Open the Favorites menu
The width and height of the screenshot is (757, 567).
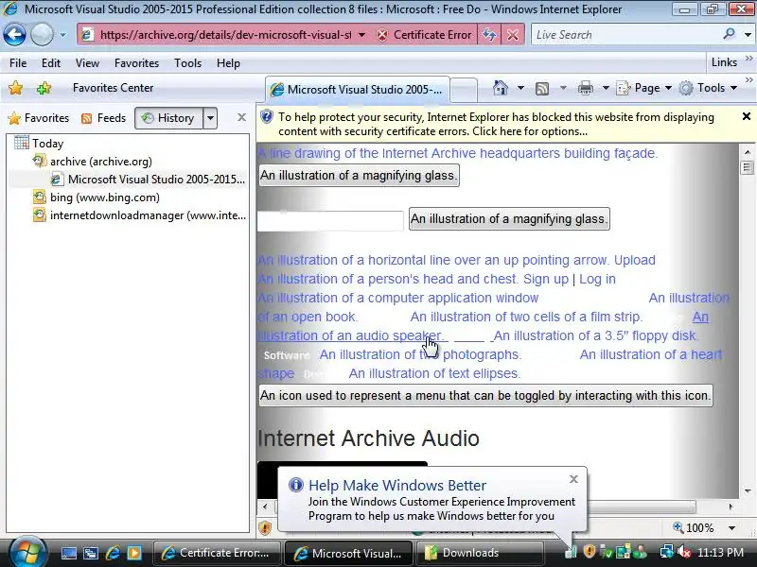(136, 63)
